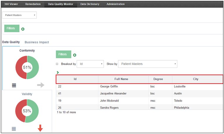224x134 pixels.
Task: Switch to the Business Impact tab
Action: coord(37,42)
